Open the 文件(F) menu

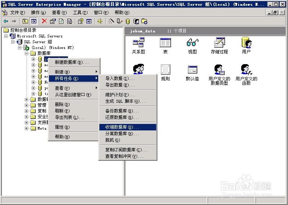[x=17, y=13]
